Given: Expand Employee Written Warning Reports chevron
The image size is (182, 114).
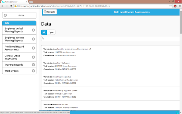Looking at the screenshot, I should [33, 39].
